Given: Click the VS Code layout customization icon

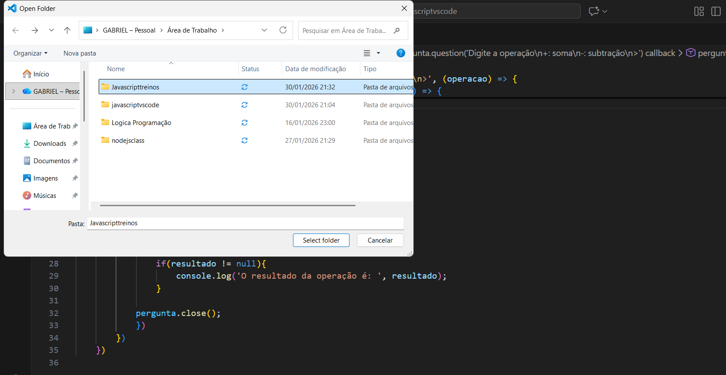Looking at the screenshot, I should 699,11.
